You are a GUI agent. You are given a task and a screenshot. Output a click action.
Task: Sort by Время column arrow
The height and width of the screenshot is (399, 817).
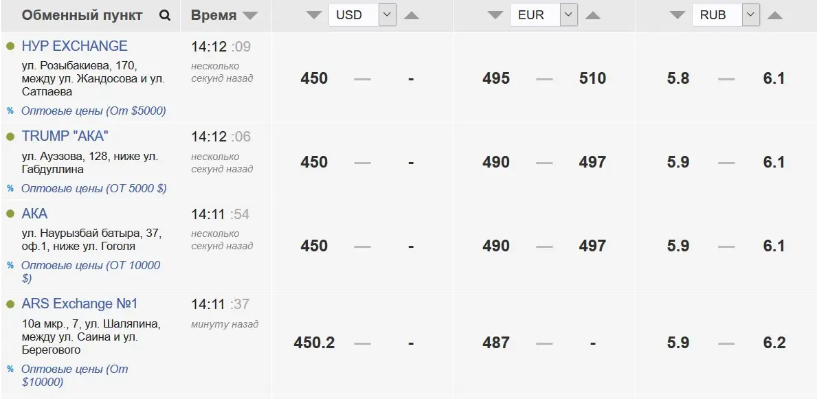[x=250, y=16]
